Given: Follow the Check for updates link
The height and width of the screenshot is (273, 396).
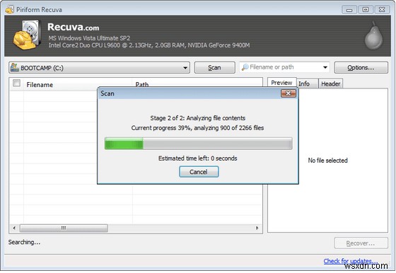Looking at the screenshot, I should pos(351,261).
